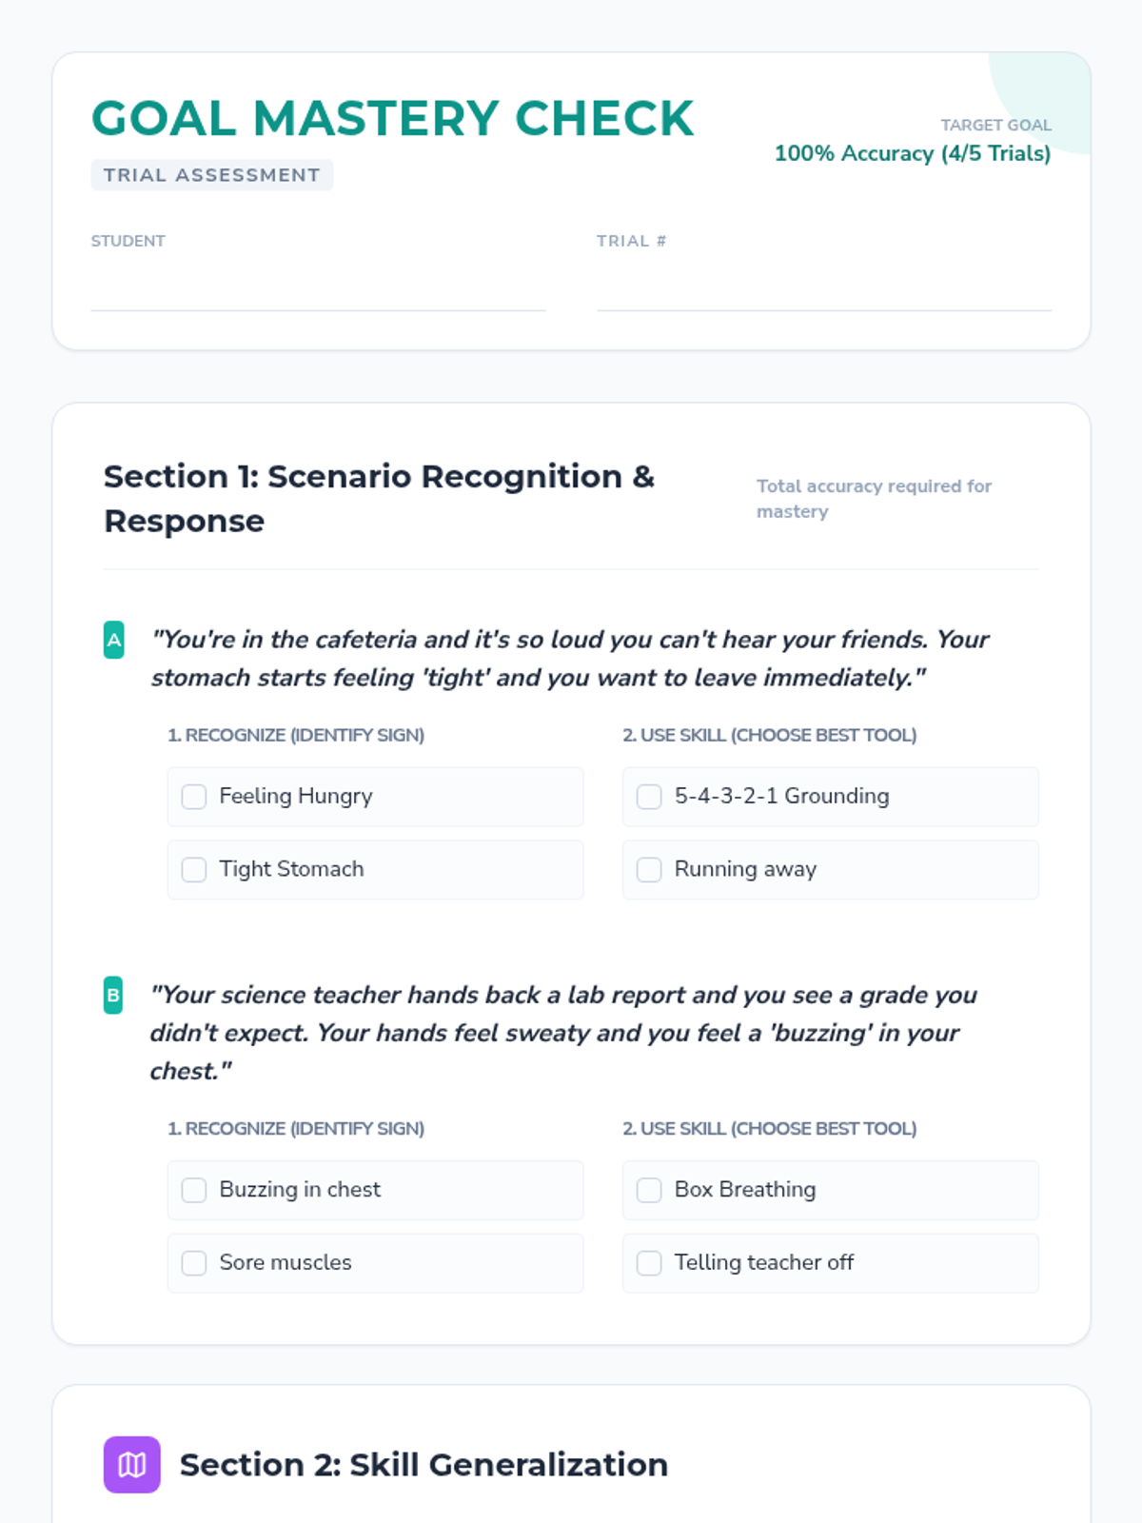Screen dimensions: 1142x1523
Task: Click the Goal Mastery Check title
Action: [393, 119]
